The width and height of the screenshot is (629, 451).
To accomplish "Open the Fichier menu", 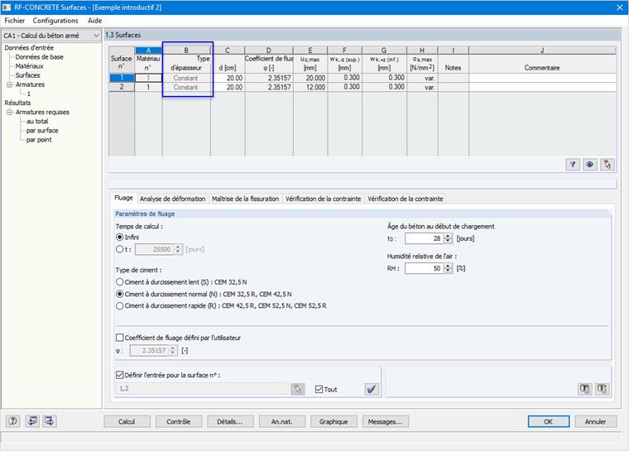I will point(14,21).
